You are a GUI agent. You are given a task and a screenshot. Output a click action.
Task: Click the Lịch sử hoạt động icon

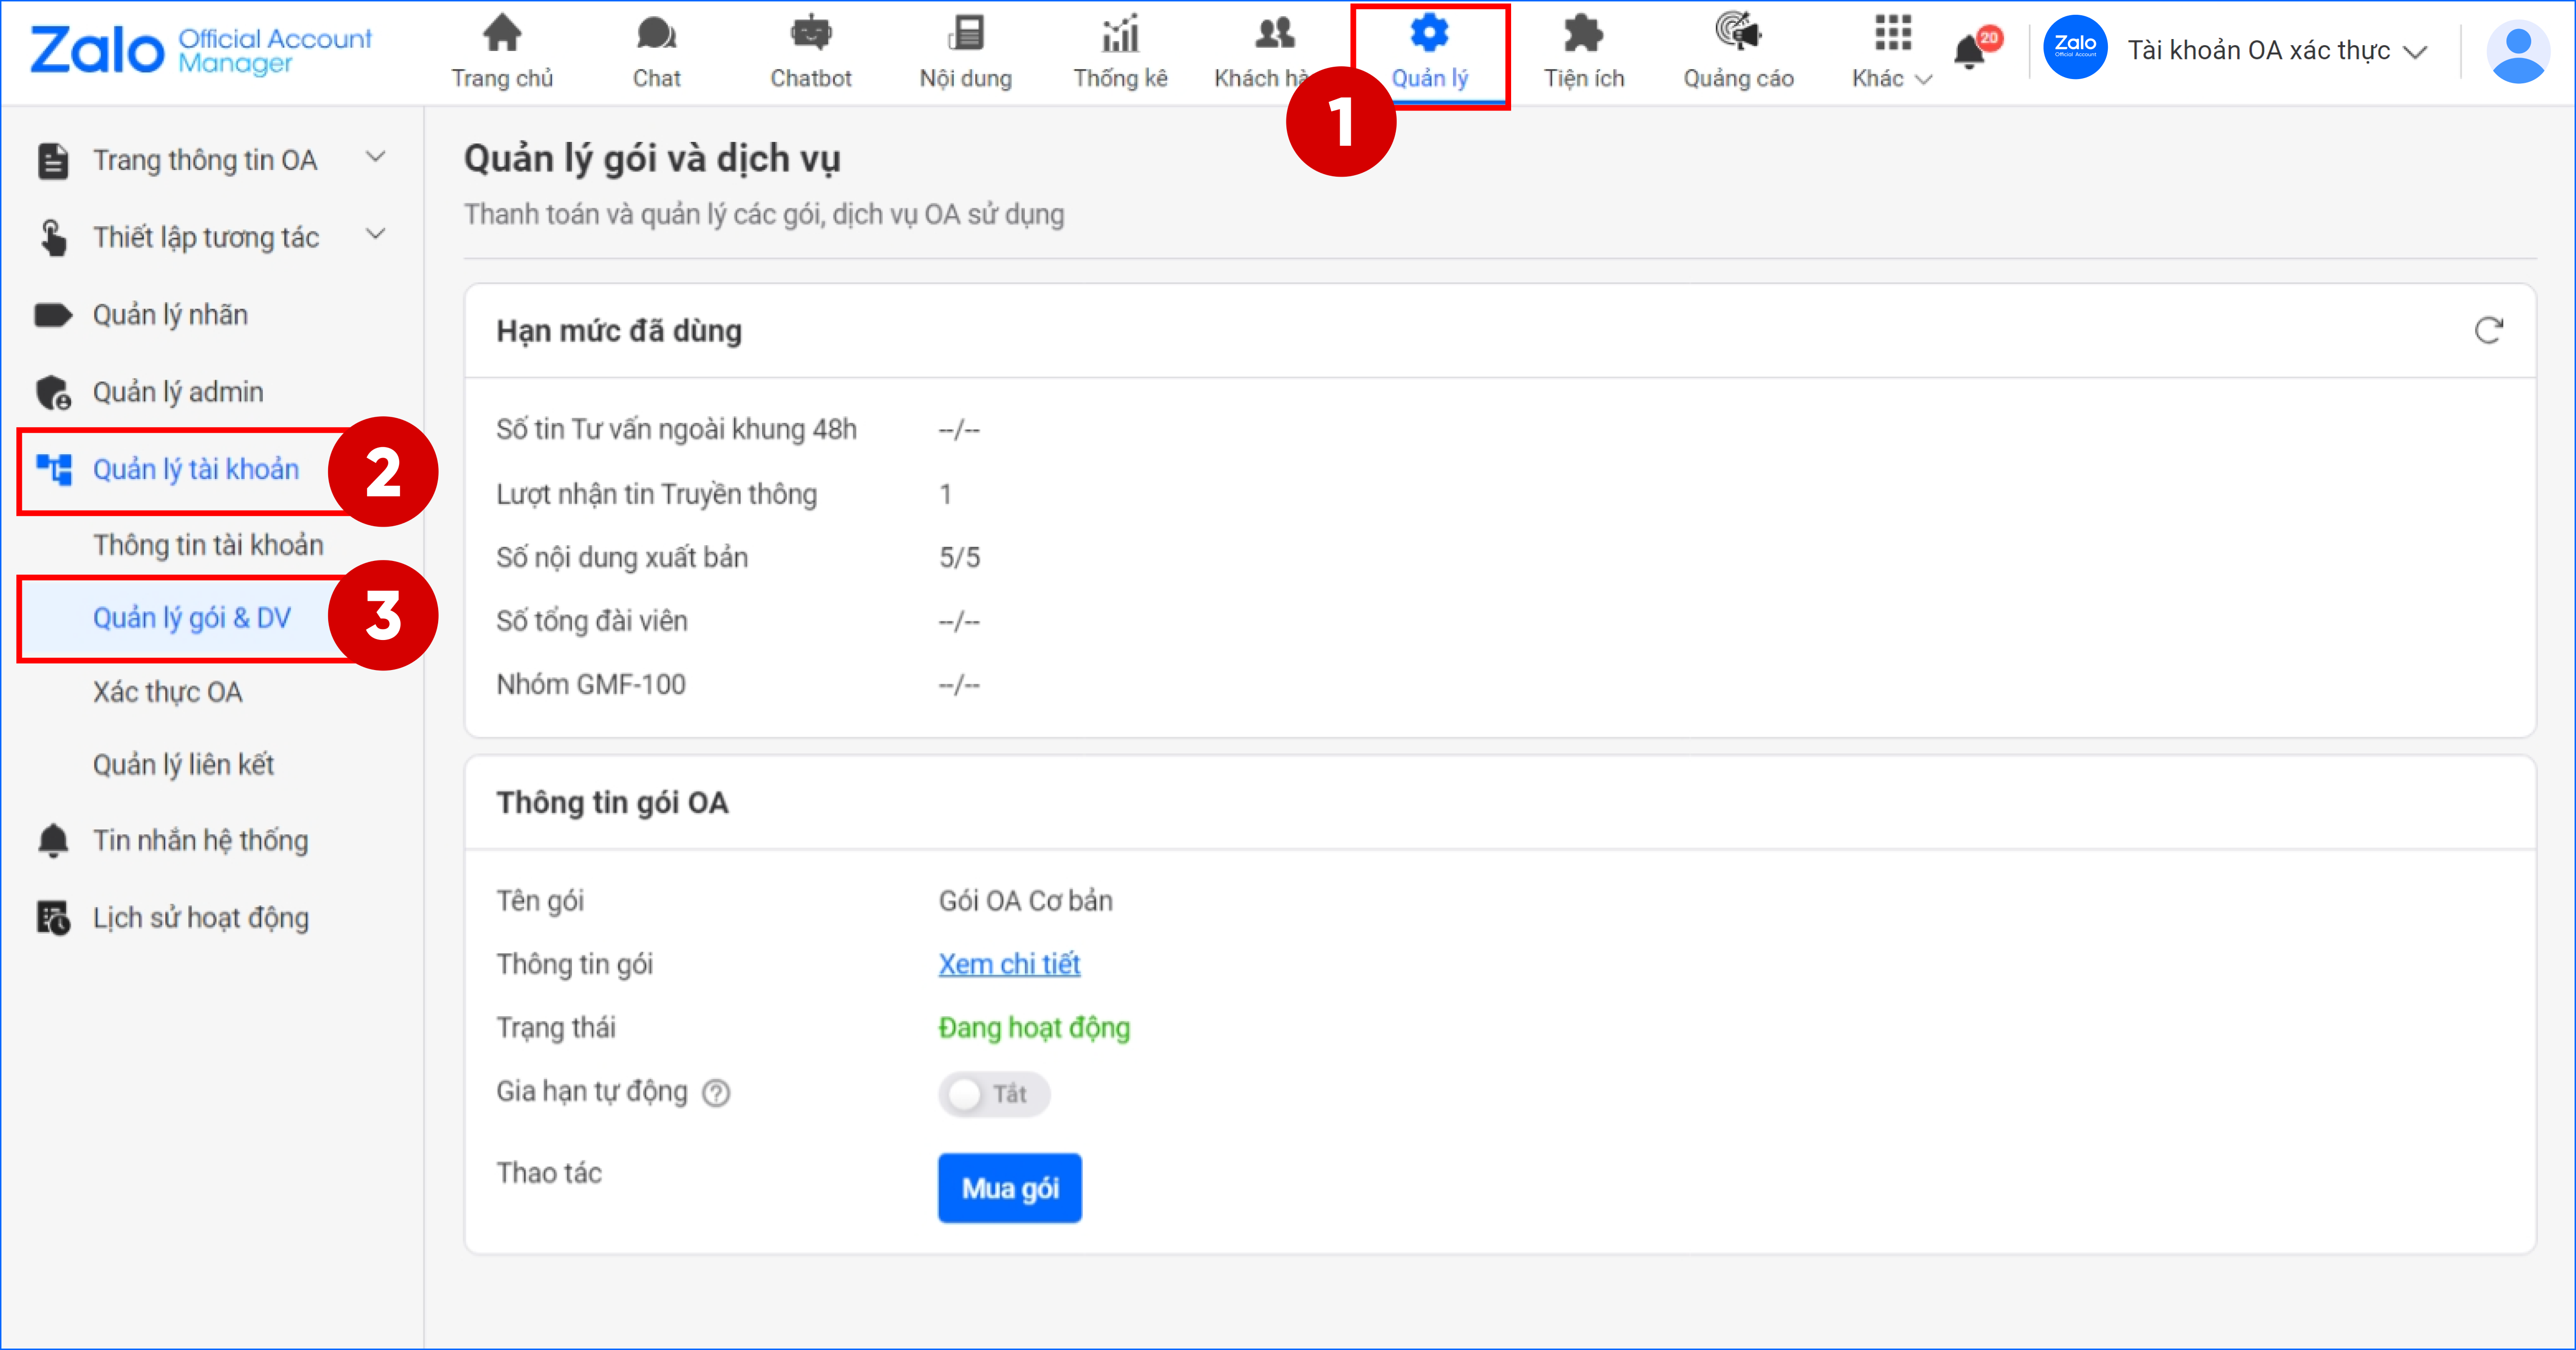point(53,918)
